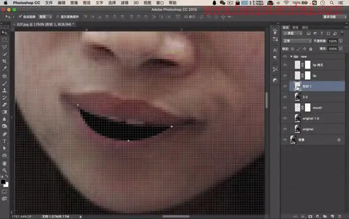Select the Pen tool
The height and width of the screenshot is (219, 349).
click(4, 134)
